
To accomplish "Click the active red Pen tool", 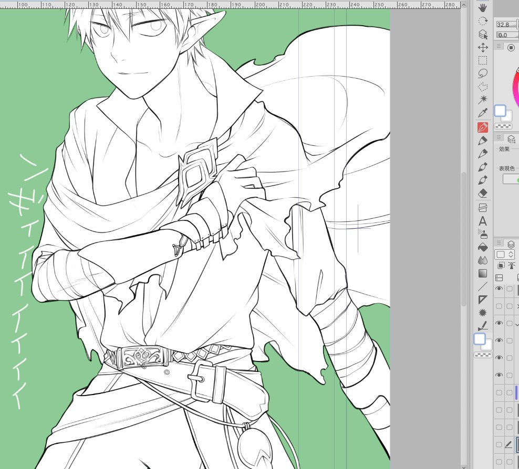I will (x=483, y=127).
